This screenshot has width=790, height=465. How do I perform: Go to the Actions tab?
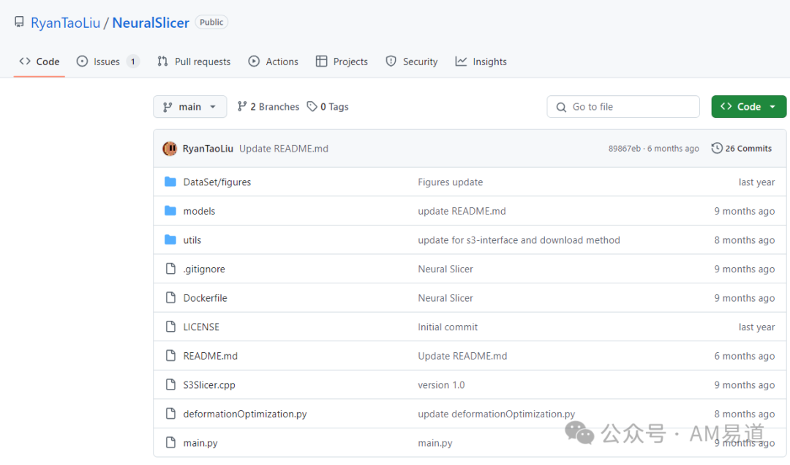click(x=274, y=62)
